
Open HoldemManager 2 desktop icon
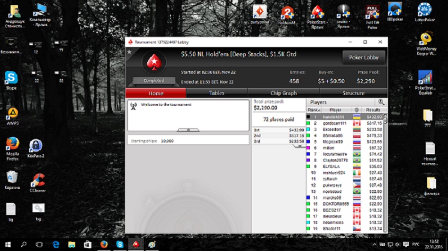[287, 16]
